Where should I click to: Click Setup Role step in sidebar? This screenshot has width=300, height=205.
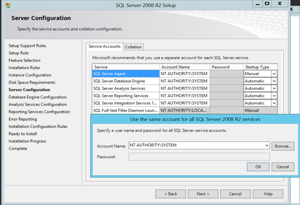click(19, 53)
